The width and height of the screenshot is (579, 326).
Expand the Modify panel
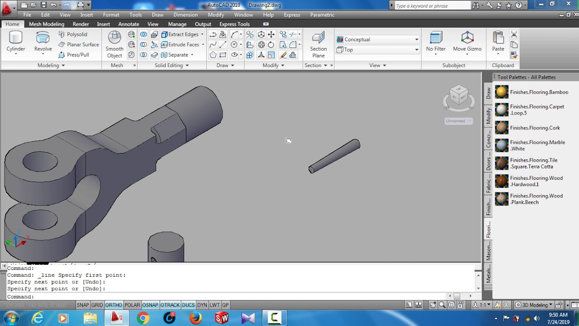click(273, 65)
